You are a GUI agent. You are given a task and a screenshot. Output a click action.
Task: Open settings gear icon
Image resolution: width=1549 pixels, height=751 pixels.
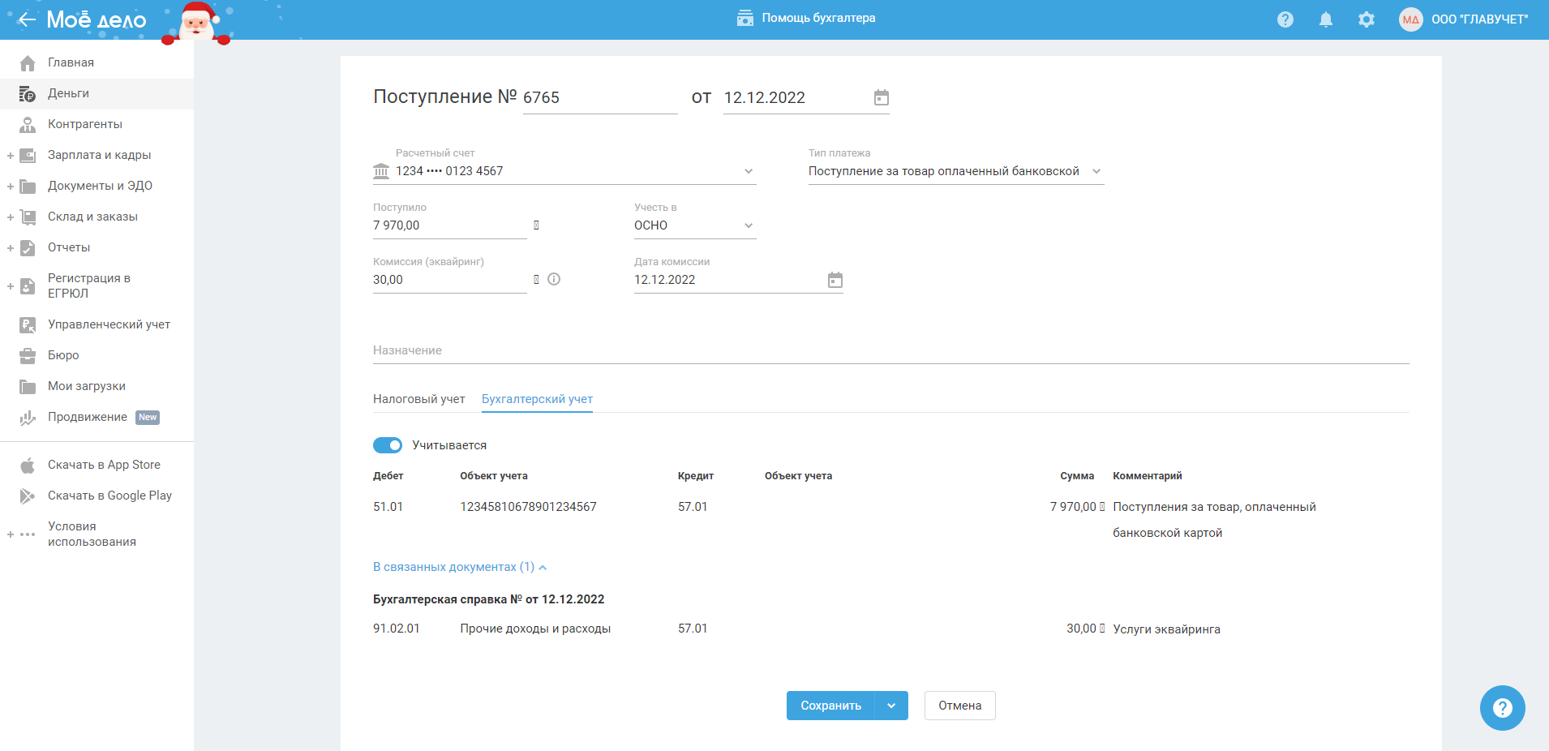tap(1366, 19)
